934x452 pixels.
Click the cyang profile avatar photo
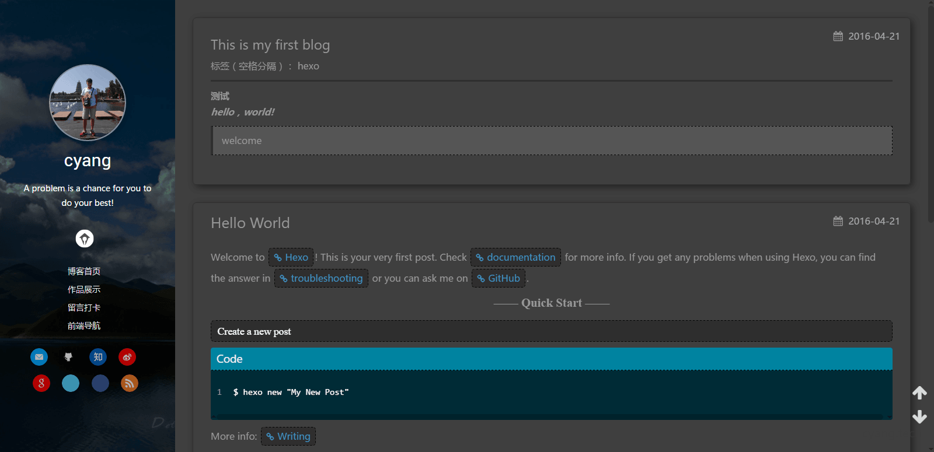tap(88, 103)
